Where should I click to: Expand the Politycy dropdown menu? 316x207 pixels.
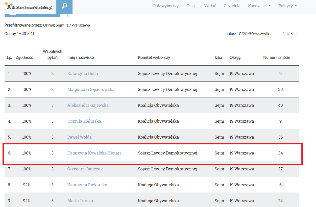(288, 6)
